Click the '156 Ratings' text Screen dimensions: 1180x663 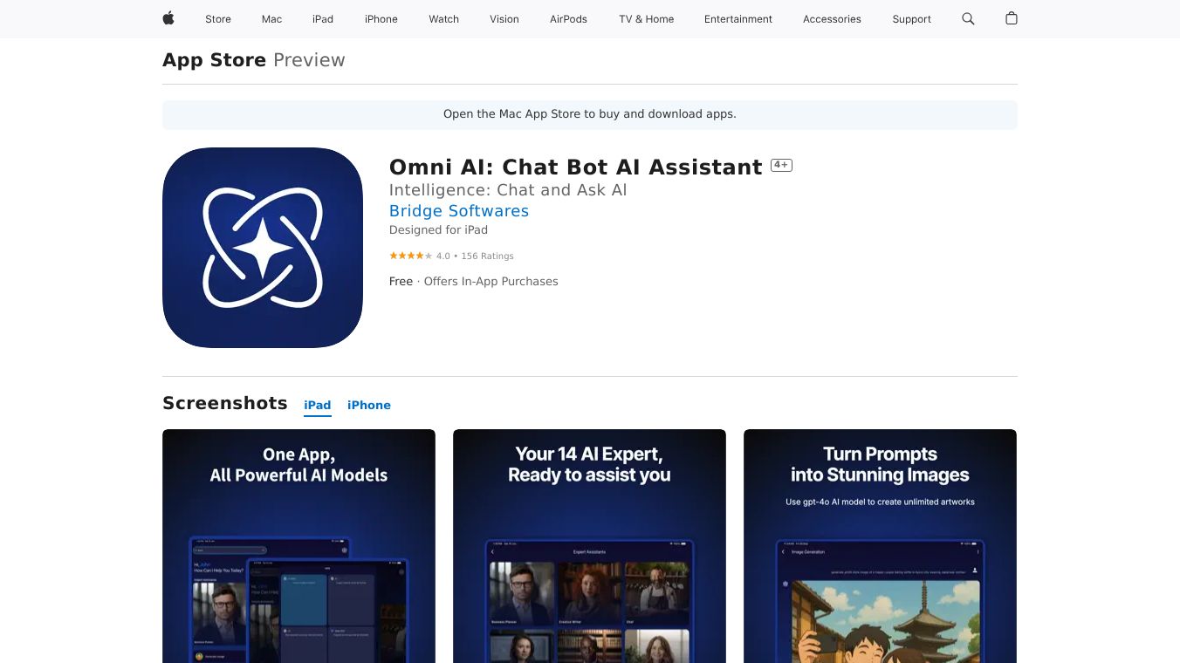click(487, 256)
